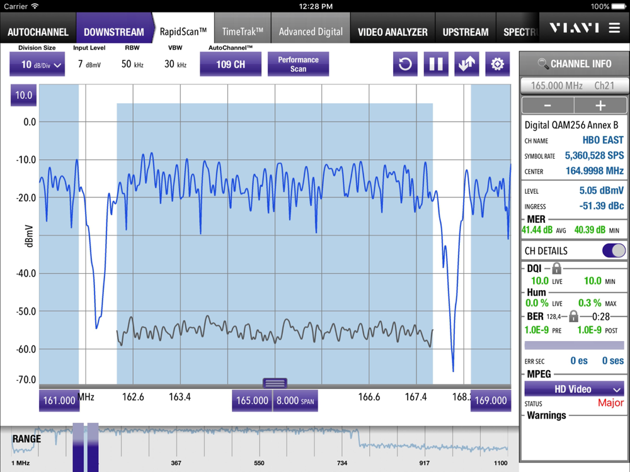Open settings gear icon
Image resolution: width=630 pixels, height=472 pixels.
(497, 64)
